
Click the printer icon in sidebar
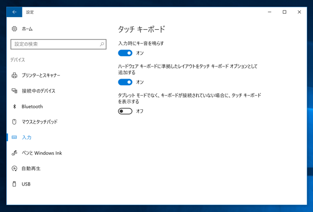pos(15,76)
